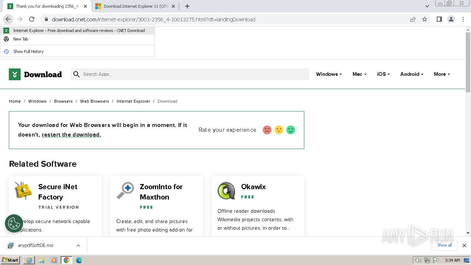Close the downloads bar
The image size is (471, 265).
(x=464, y=245)
